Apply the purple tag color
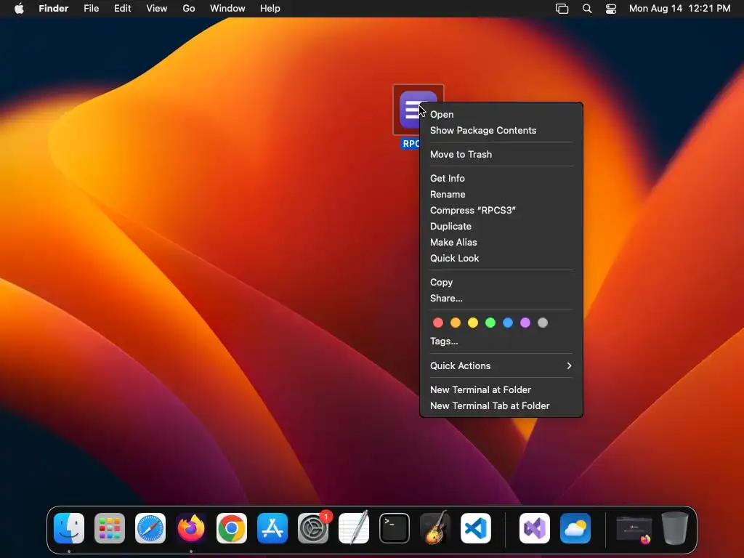This screenshot has width=744, height=558. coord(525,323)
